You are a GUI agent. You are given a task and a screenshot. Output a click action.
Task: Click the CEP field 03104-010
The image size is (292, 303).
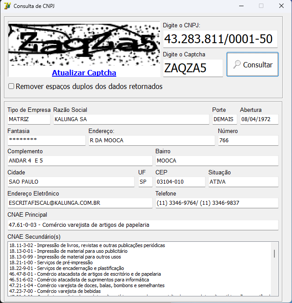tap(181, 182)
